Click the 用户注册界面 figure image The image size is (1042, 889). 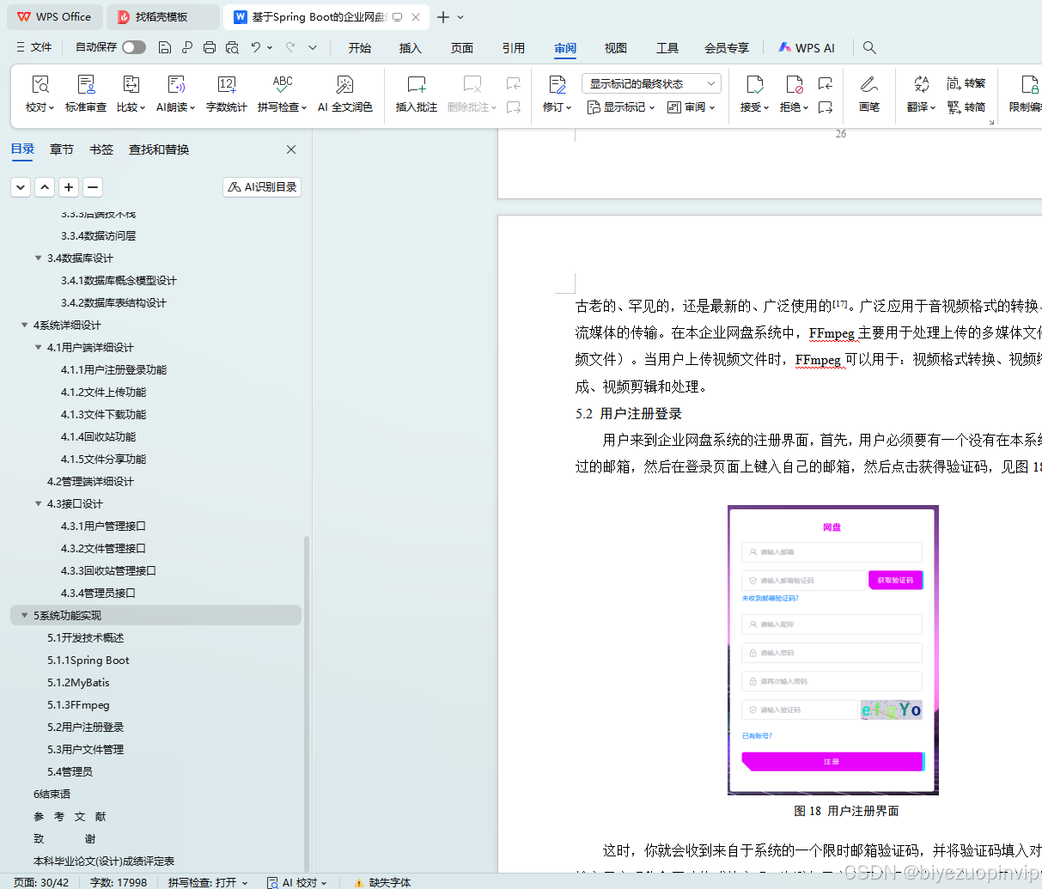pyautogui.click(x=832, y=650)
